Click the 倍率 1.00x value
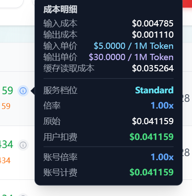This screenshot has width=192, height=196. (162, 105)
